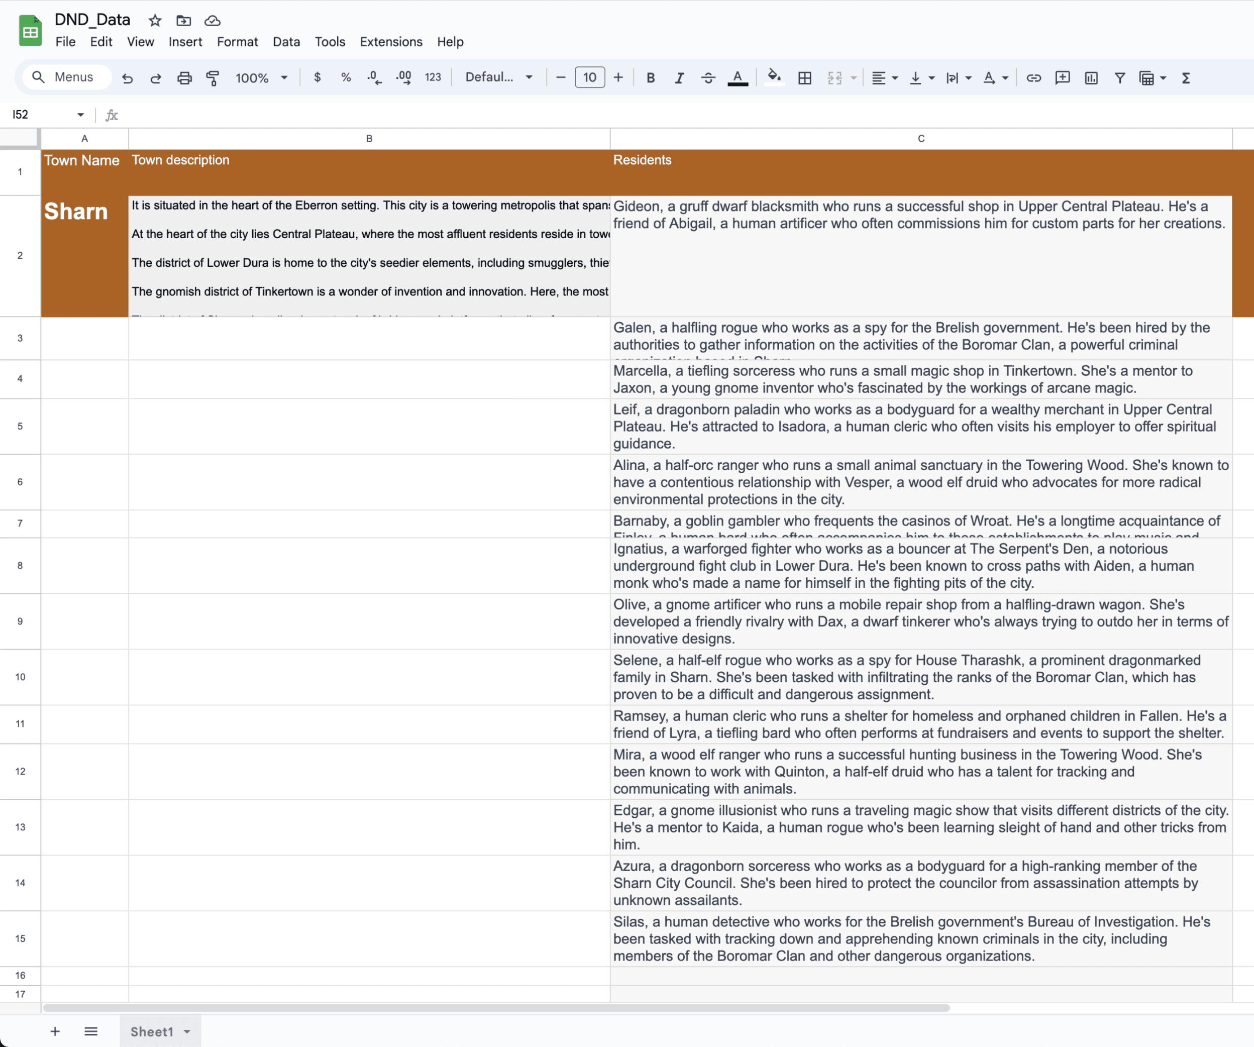Click the insert chart icon
1254x1047 pixels.
(x=1091, y=78)
